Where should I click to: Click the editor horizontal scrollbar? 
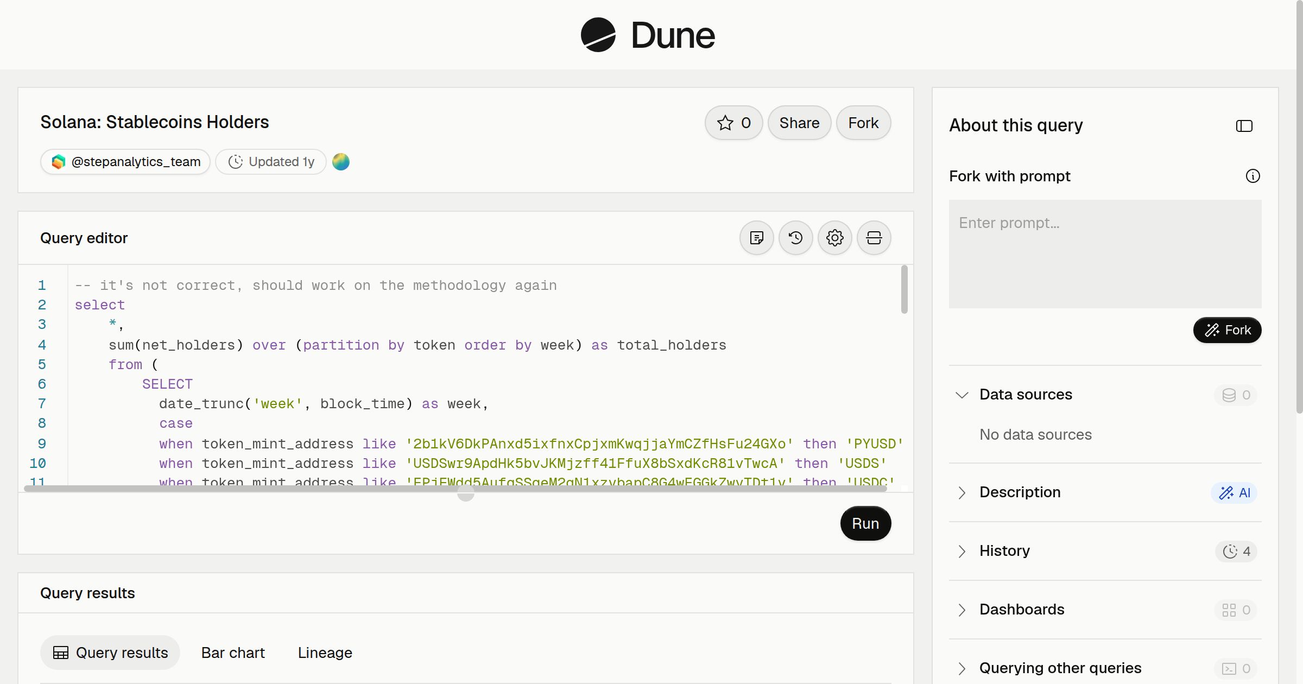[455, 489]
